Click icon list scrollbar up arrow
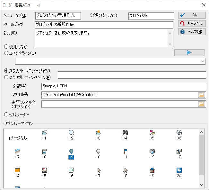 pyautogui.click(x=201, y=132)
